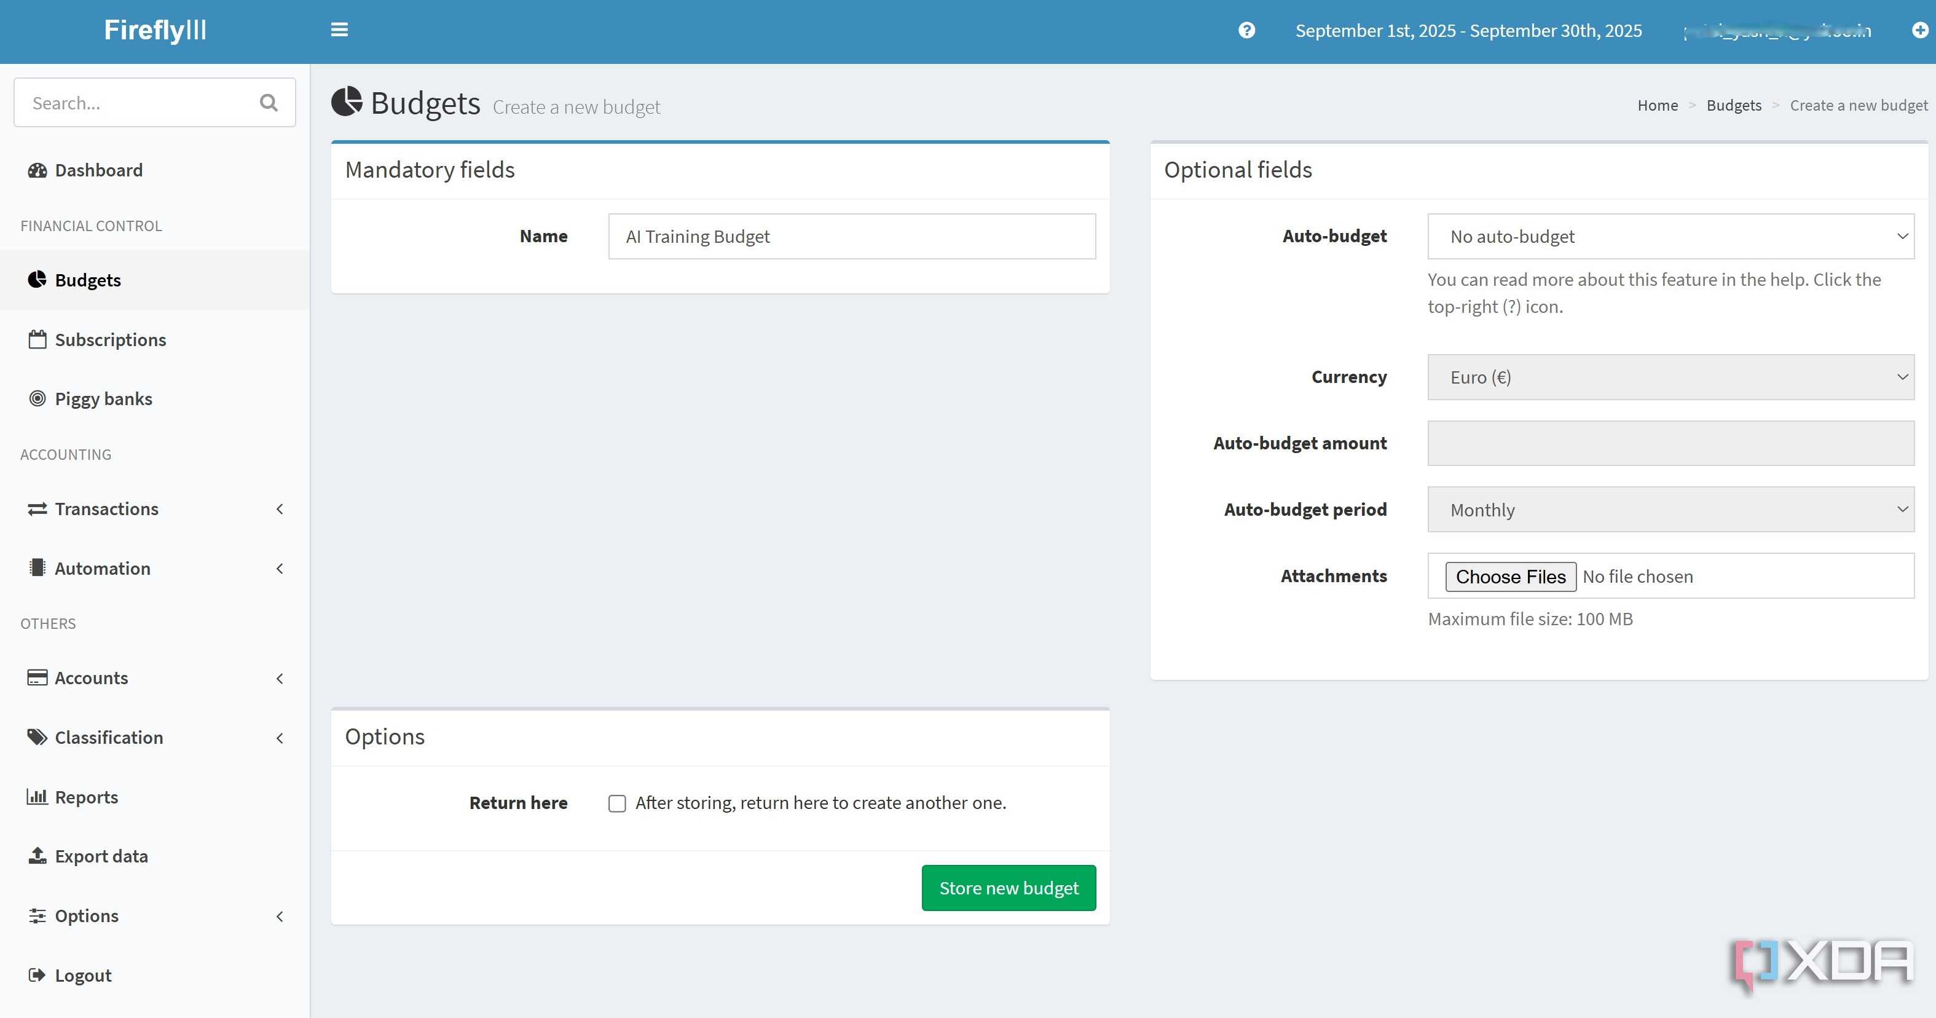The image size is (1936, 1018).
Task: Click the Choose Files button
Action: tap(1510, 577)
